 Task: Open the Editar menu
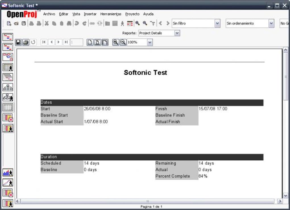point(64,14)
